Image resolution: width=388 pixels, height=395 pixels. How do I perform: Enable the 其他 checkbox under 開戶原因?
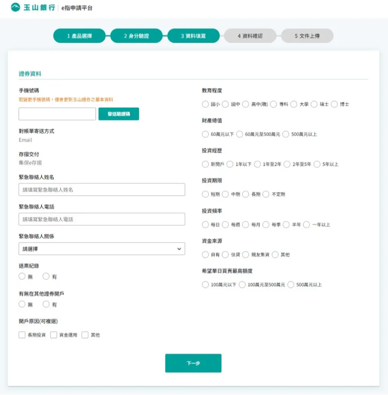[85, 334]
